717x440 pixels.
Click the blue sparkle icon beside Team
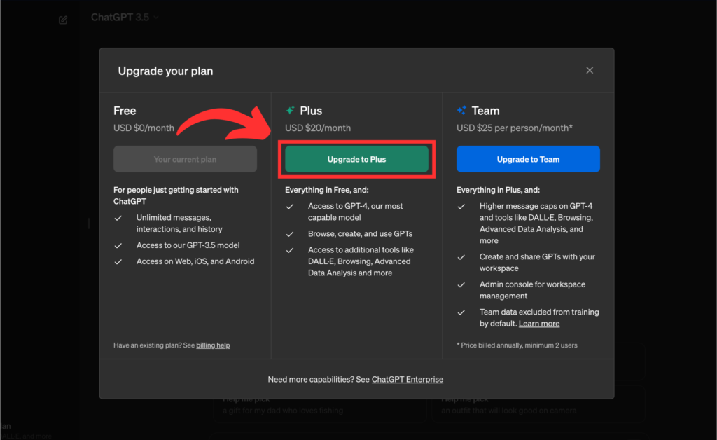point(461,111)
